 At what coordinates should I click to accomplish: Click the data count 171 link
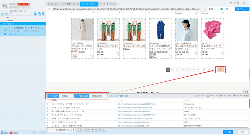(x=18, y=31)
